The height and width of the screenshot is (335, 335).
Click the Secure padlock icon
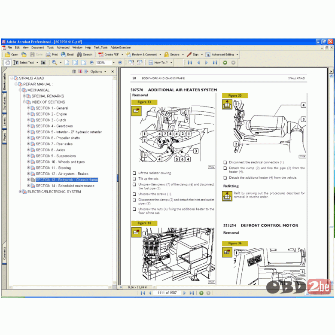pos(167,55)
